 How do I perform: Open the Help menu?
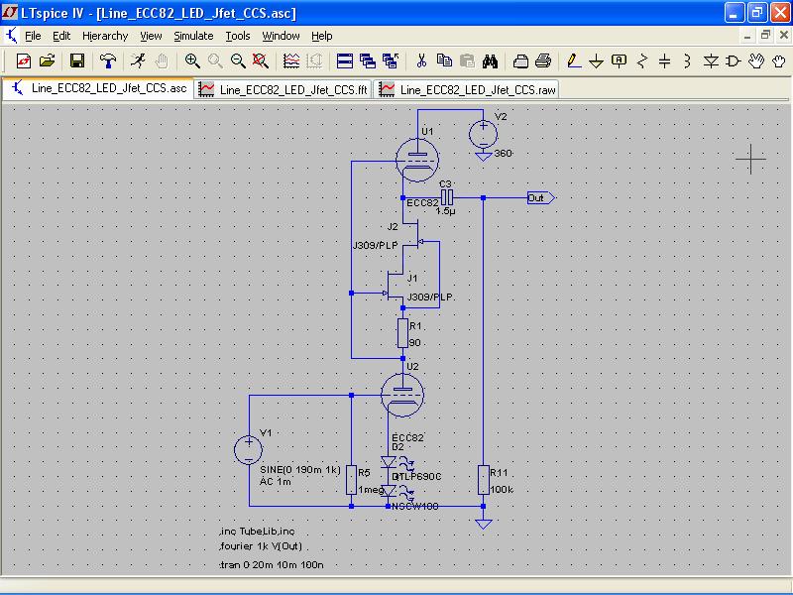(321, 36)
